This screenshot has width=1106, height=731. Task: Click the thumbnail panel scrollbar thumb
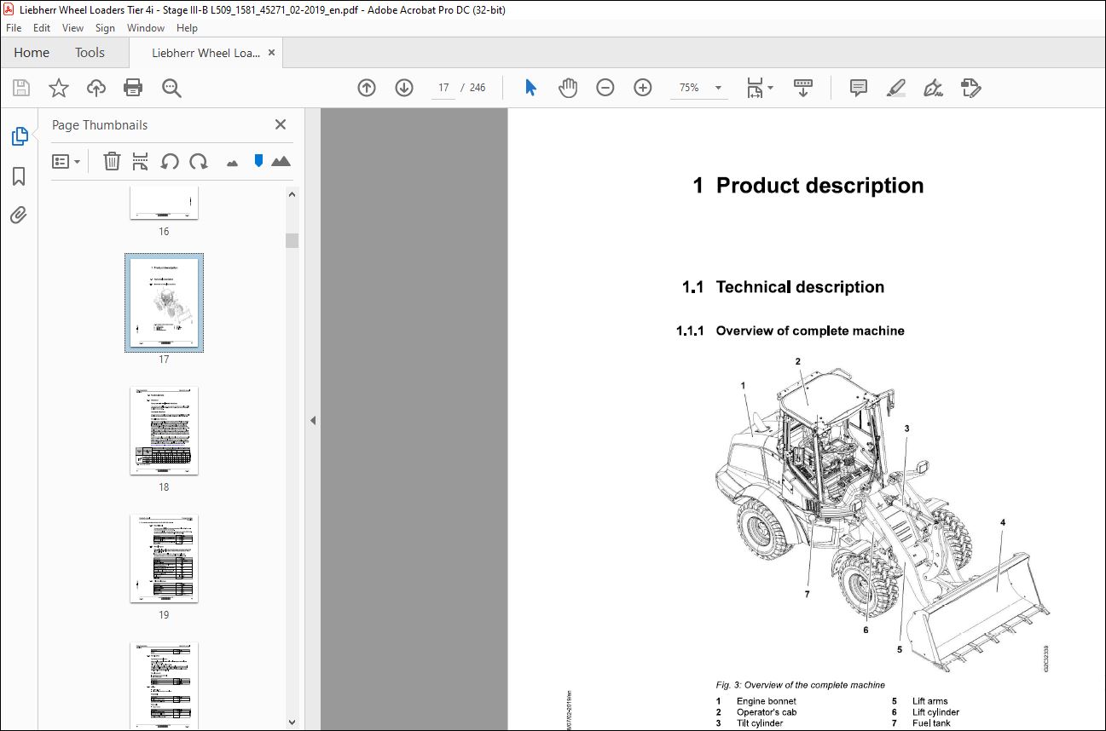click(292, 239)
